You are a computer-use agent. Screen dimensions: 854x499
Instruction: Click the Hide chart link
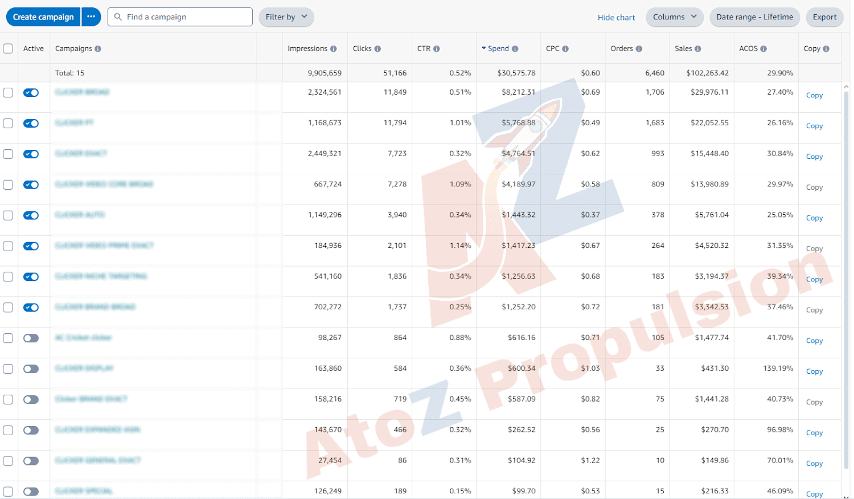click(616, 18)
